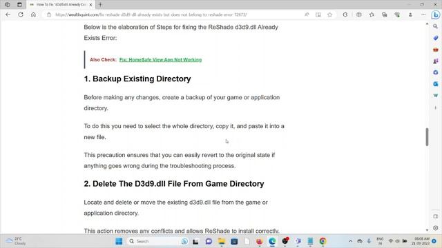Open Collections toolbar icon

[x=385, y=14]
